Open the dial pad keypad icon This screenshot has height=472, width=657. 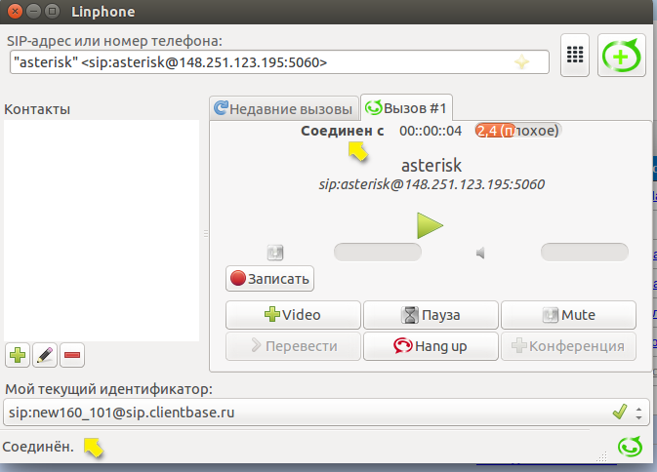pos(575,55)
